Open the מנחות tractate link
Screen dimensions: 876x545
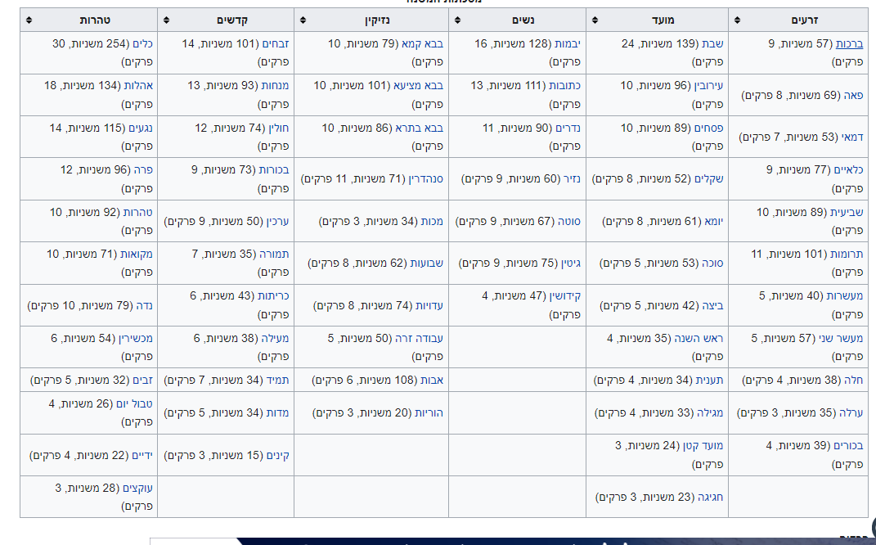(x=276, y=86)
